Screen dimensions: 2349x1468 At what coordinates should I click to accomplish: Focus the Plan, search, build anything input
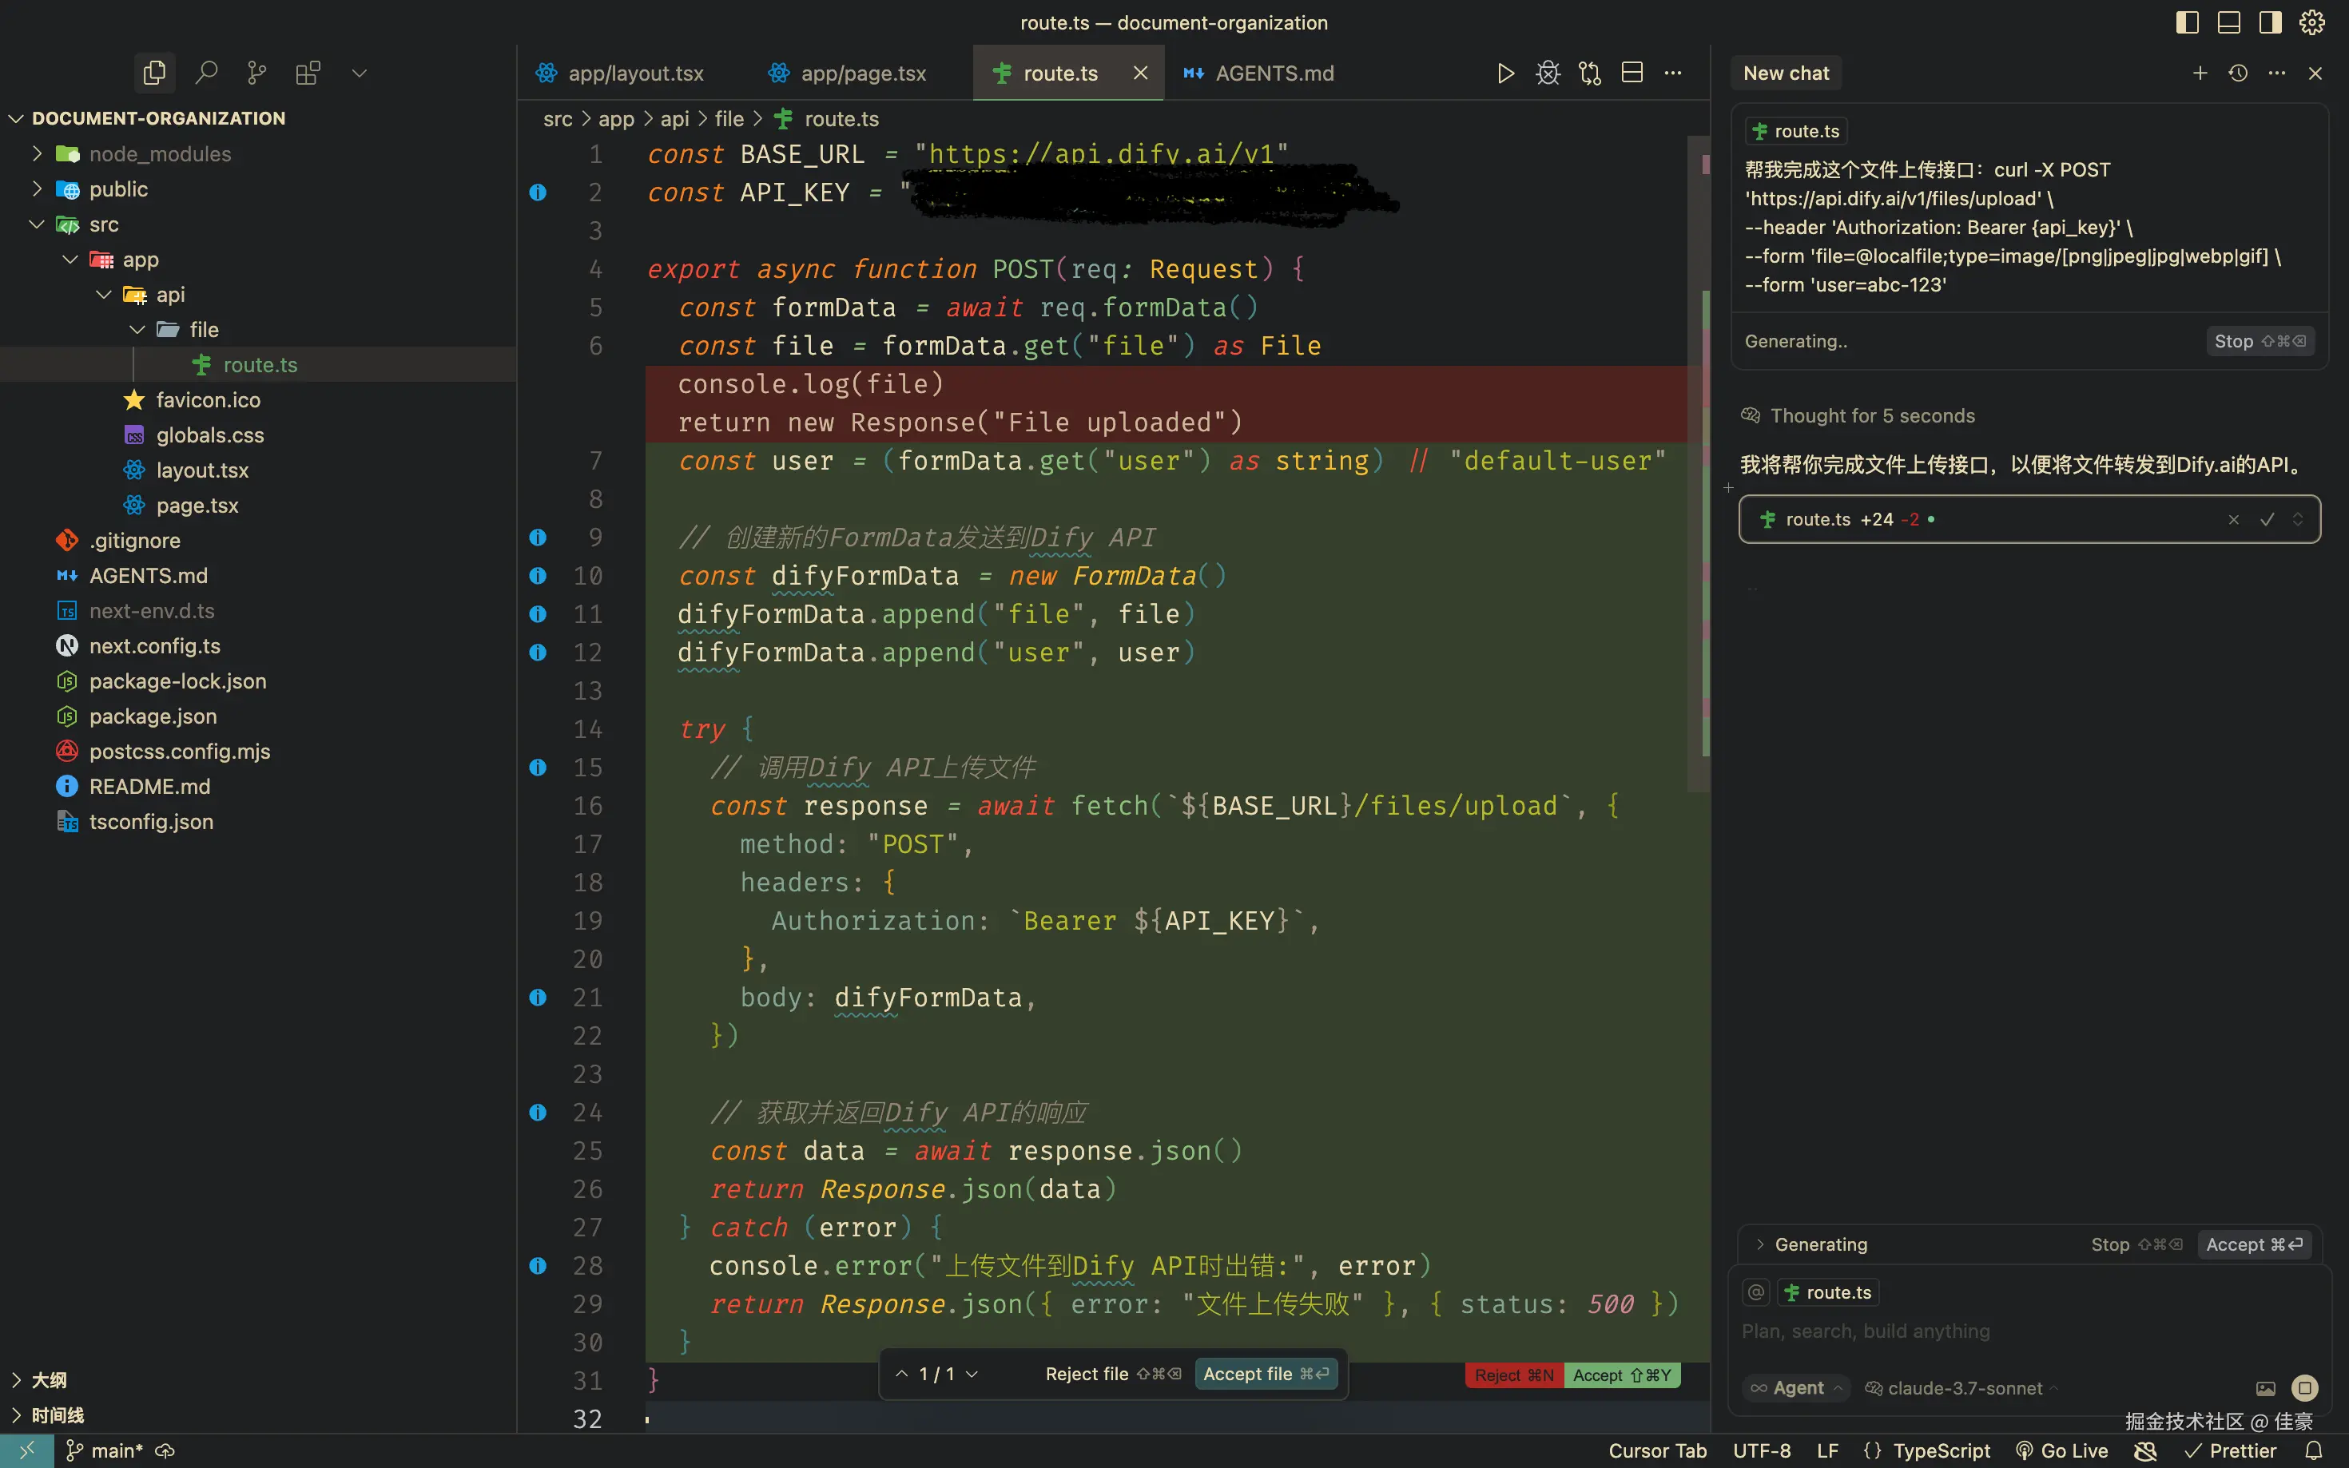pos(2029,1331)
